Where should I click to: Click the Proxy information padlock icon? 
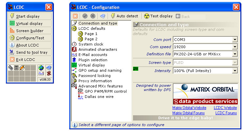click(75, 81)
